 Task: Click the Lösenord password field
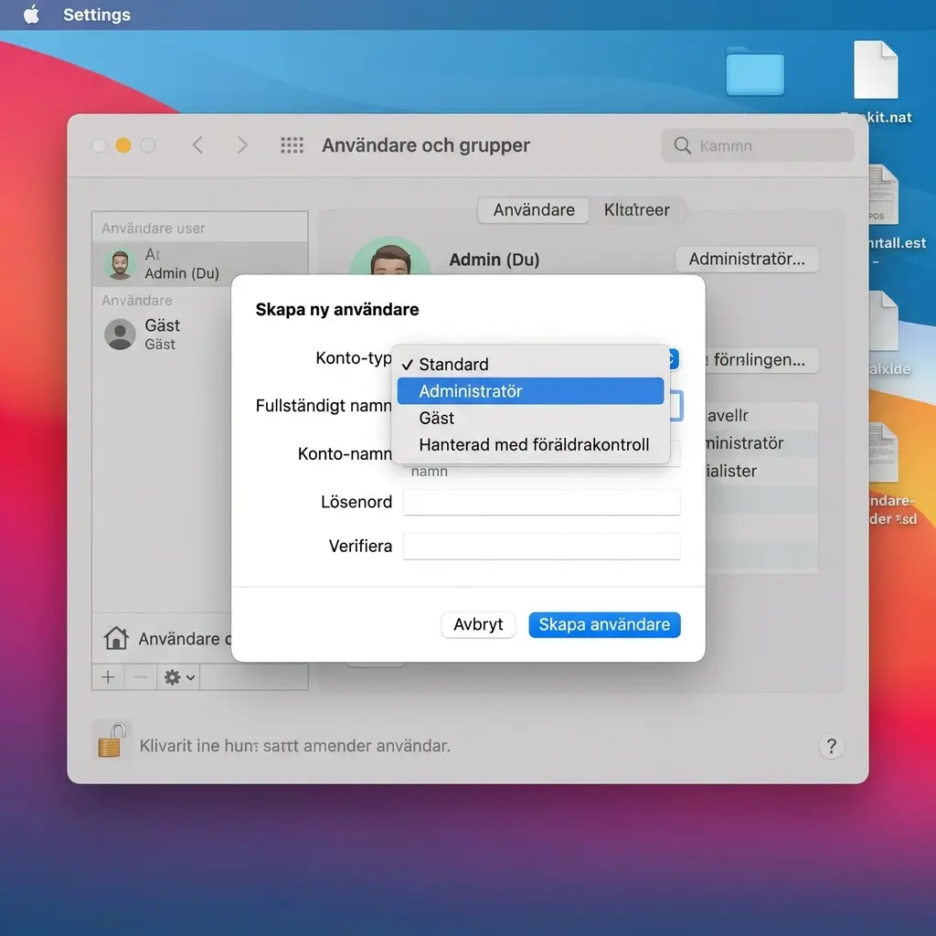click(541, 502)
